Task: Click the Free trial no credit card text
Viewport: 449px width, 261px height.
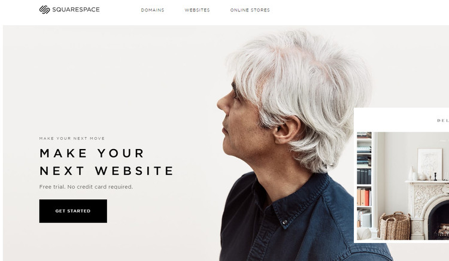Action: click(86, 187)
